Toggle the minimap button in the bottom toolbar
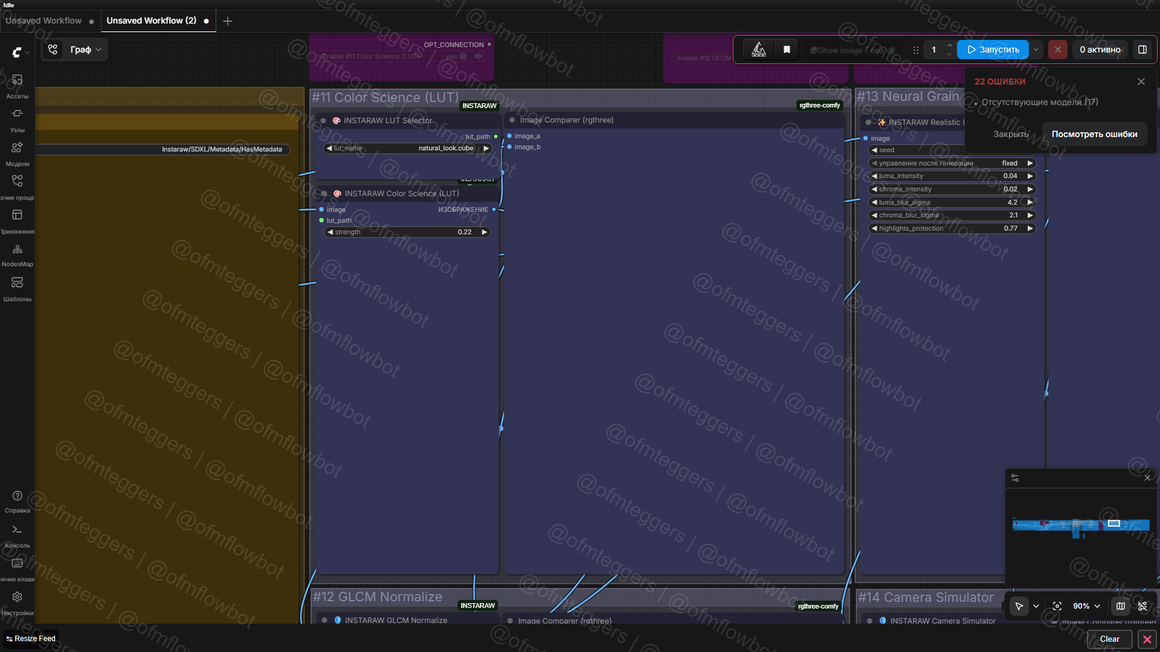Viewport: 1160px width, 652px height. tap(1121, 606)
